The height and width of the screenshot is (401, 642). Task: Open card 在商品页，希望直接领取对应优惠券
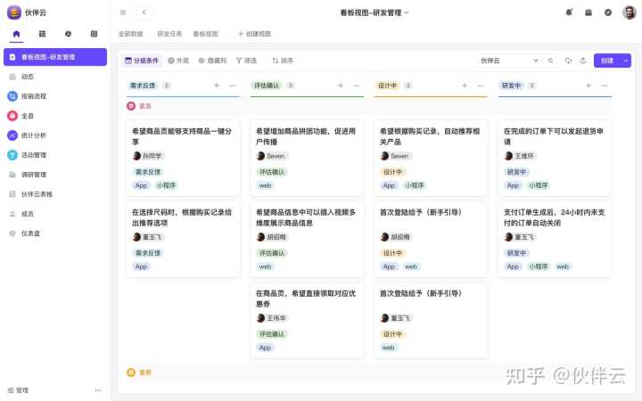tap(307, 320)
